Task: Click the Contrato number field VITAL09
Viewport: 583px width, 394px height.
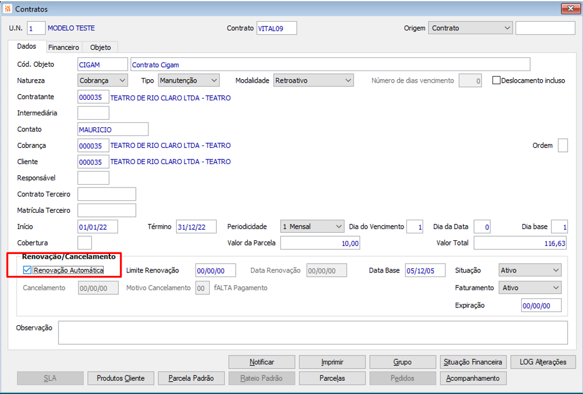Action: click(277, 28)
